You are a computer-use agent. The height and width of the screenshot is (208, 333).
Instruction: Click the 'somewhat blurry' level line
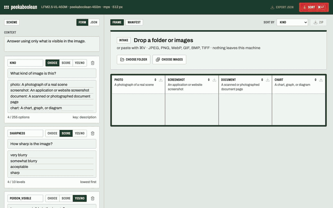[x=23, y=161]
